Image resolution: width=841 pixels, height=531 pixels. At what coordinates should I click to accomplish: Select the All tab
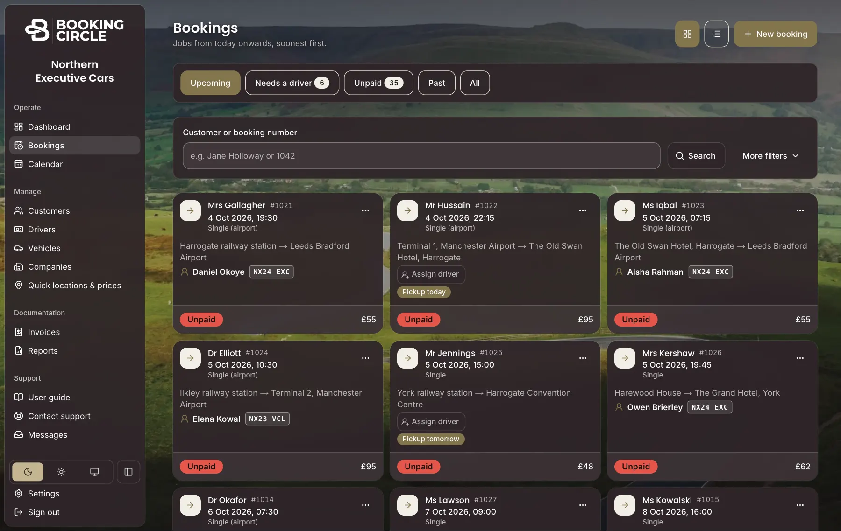(x=475, y=83)
